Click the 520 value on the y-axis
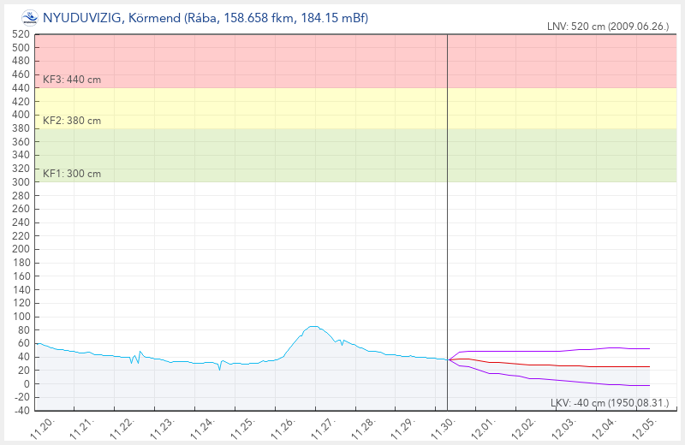 [21, 34]
